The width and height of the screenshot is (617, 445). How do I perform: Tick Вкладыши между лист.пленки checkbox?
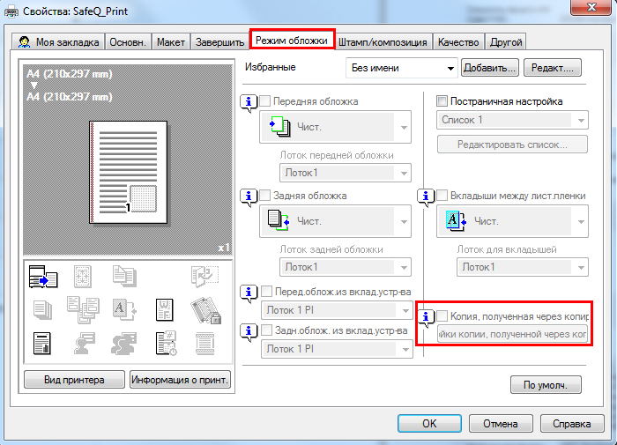pos(442,195)
